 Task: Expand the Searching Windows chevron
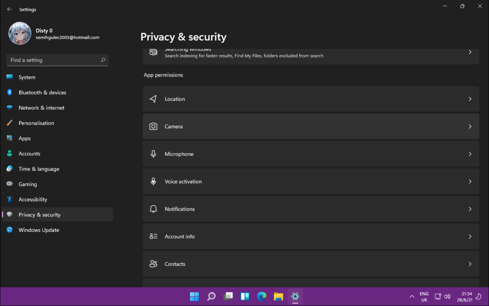(x=470, y=52)
